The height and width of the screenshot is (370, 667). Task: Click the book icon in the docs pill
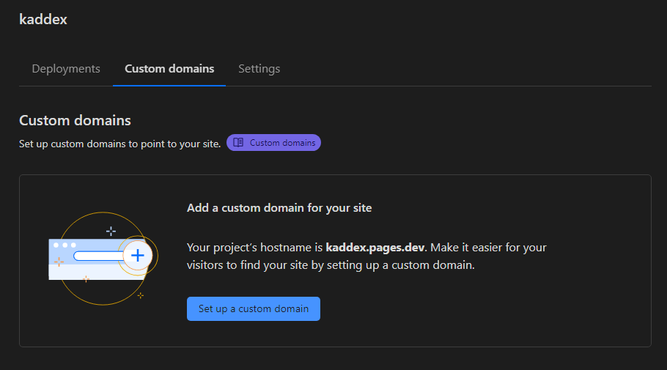[238, 142]
